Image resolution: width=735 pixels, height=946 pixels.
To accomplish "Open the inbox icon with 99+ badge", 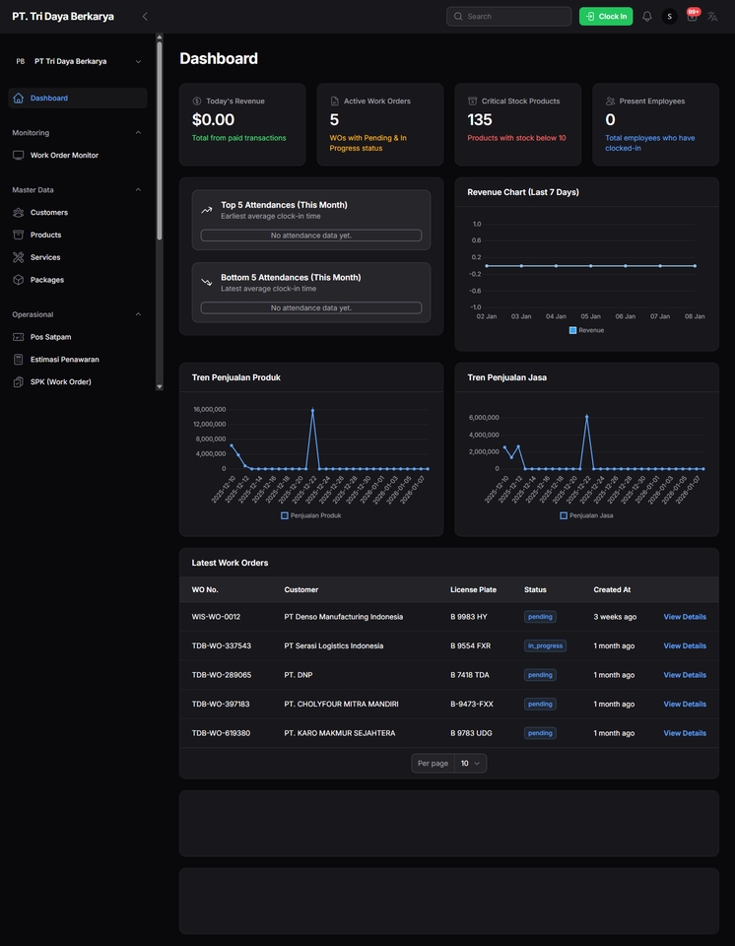I will tap(692, 17).
